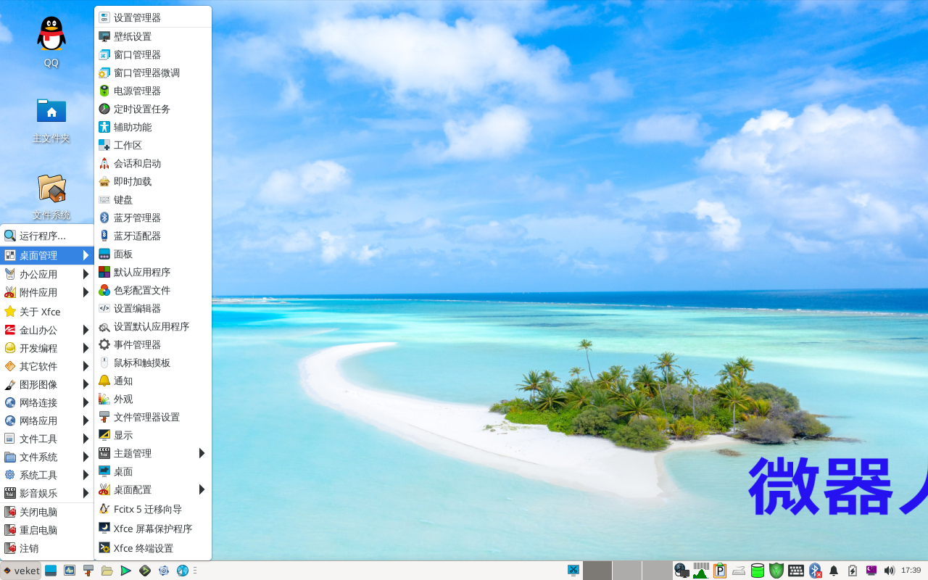Open 设置编辑器 entry

153,308
